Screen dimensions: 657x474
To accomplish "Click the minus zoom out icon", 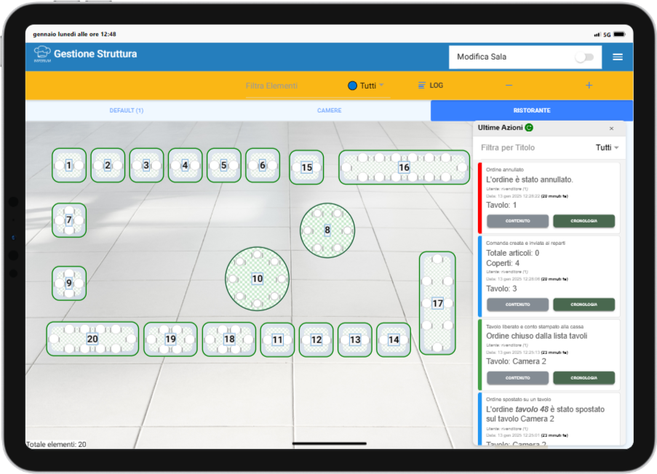I will pyautogui.click(x=509, y=86).
